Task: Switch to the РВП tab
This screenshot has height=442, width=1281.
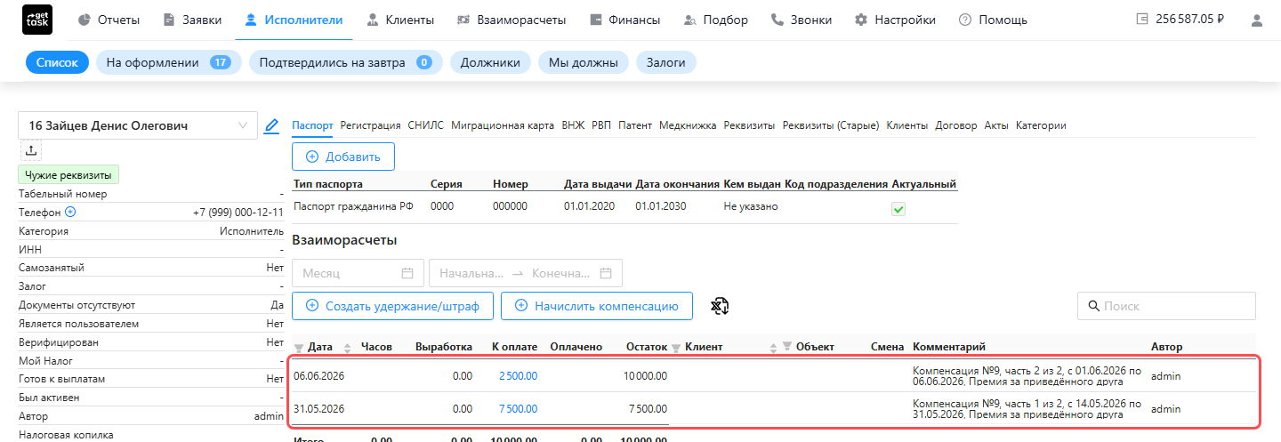Action: click(601, 125)
